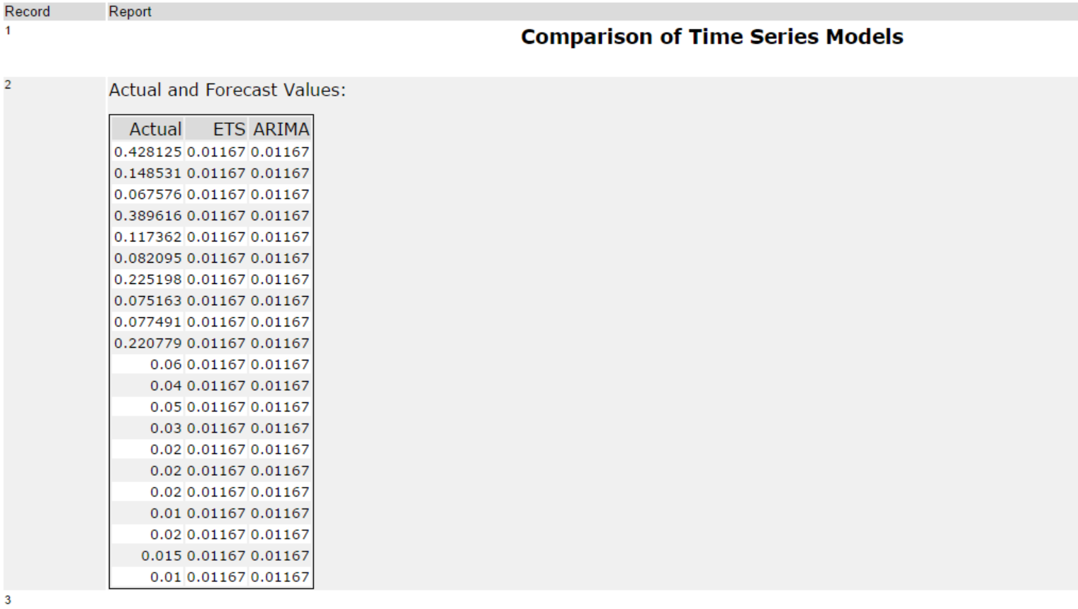Select the Actual value 0.148531 cell
This screenshot has width=1078, height=609.
point(148,173)
